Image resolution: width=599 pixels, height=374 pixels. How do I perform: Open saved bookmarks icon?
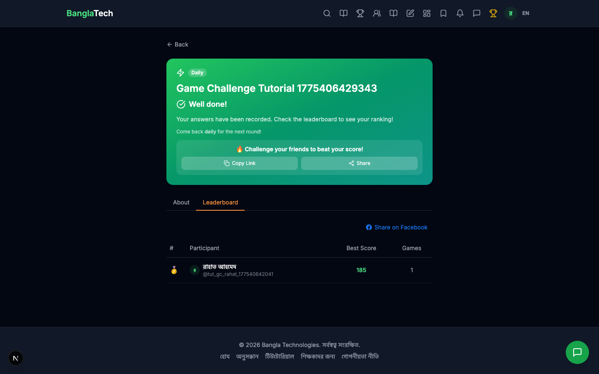[443, 13]
